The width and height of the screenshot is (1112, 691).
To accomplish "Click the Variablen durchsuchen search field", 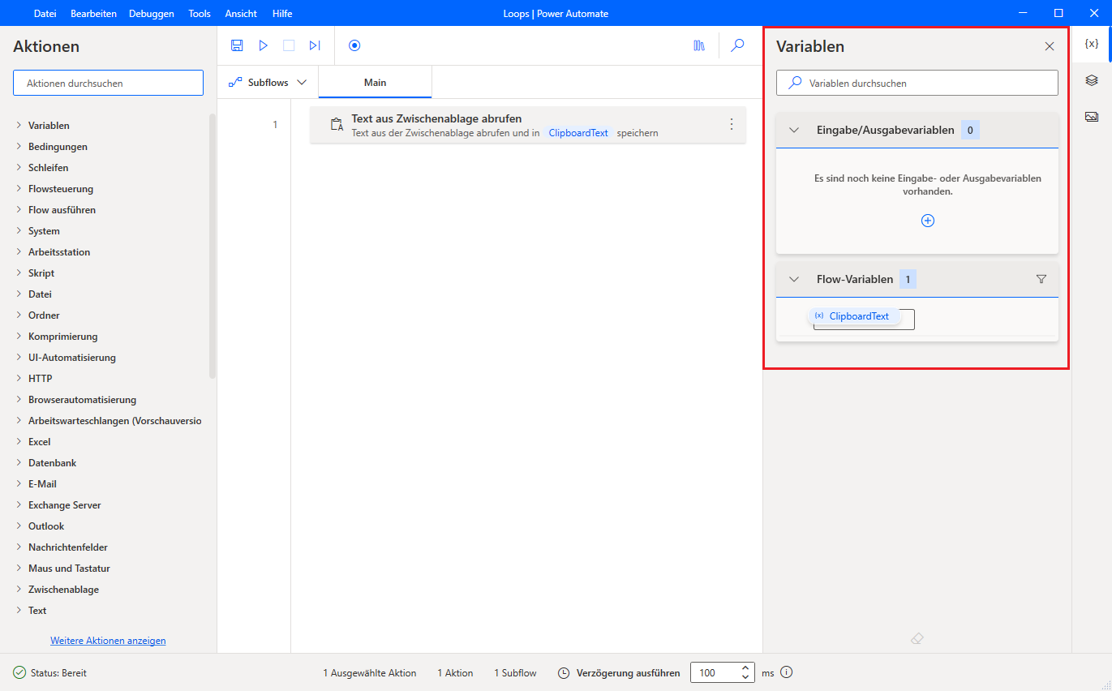I will tap(917, 83).
